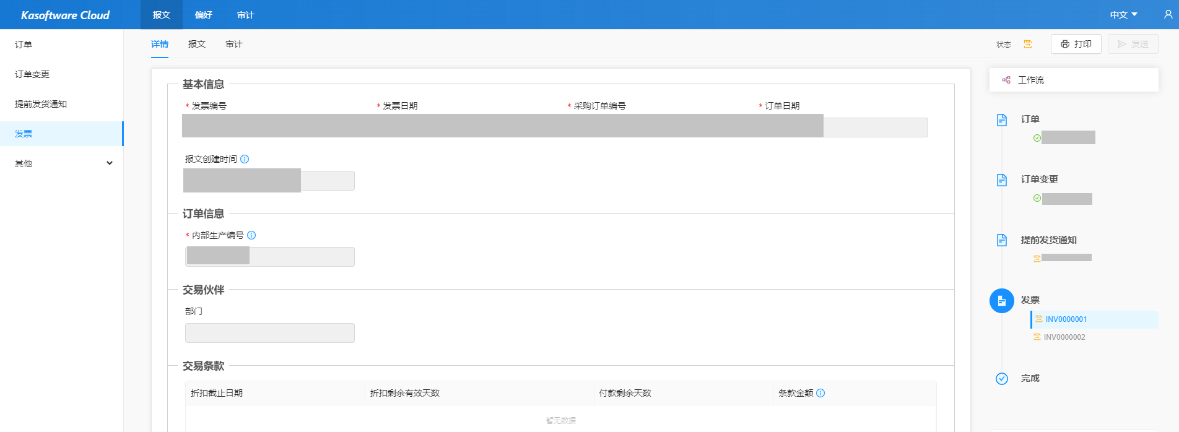This screenshot has width=1179, height=432.
Task: Click info icon beside 报文创建时间
Action: coord(245,159)
